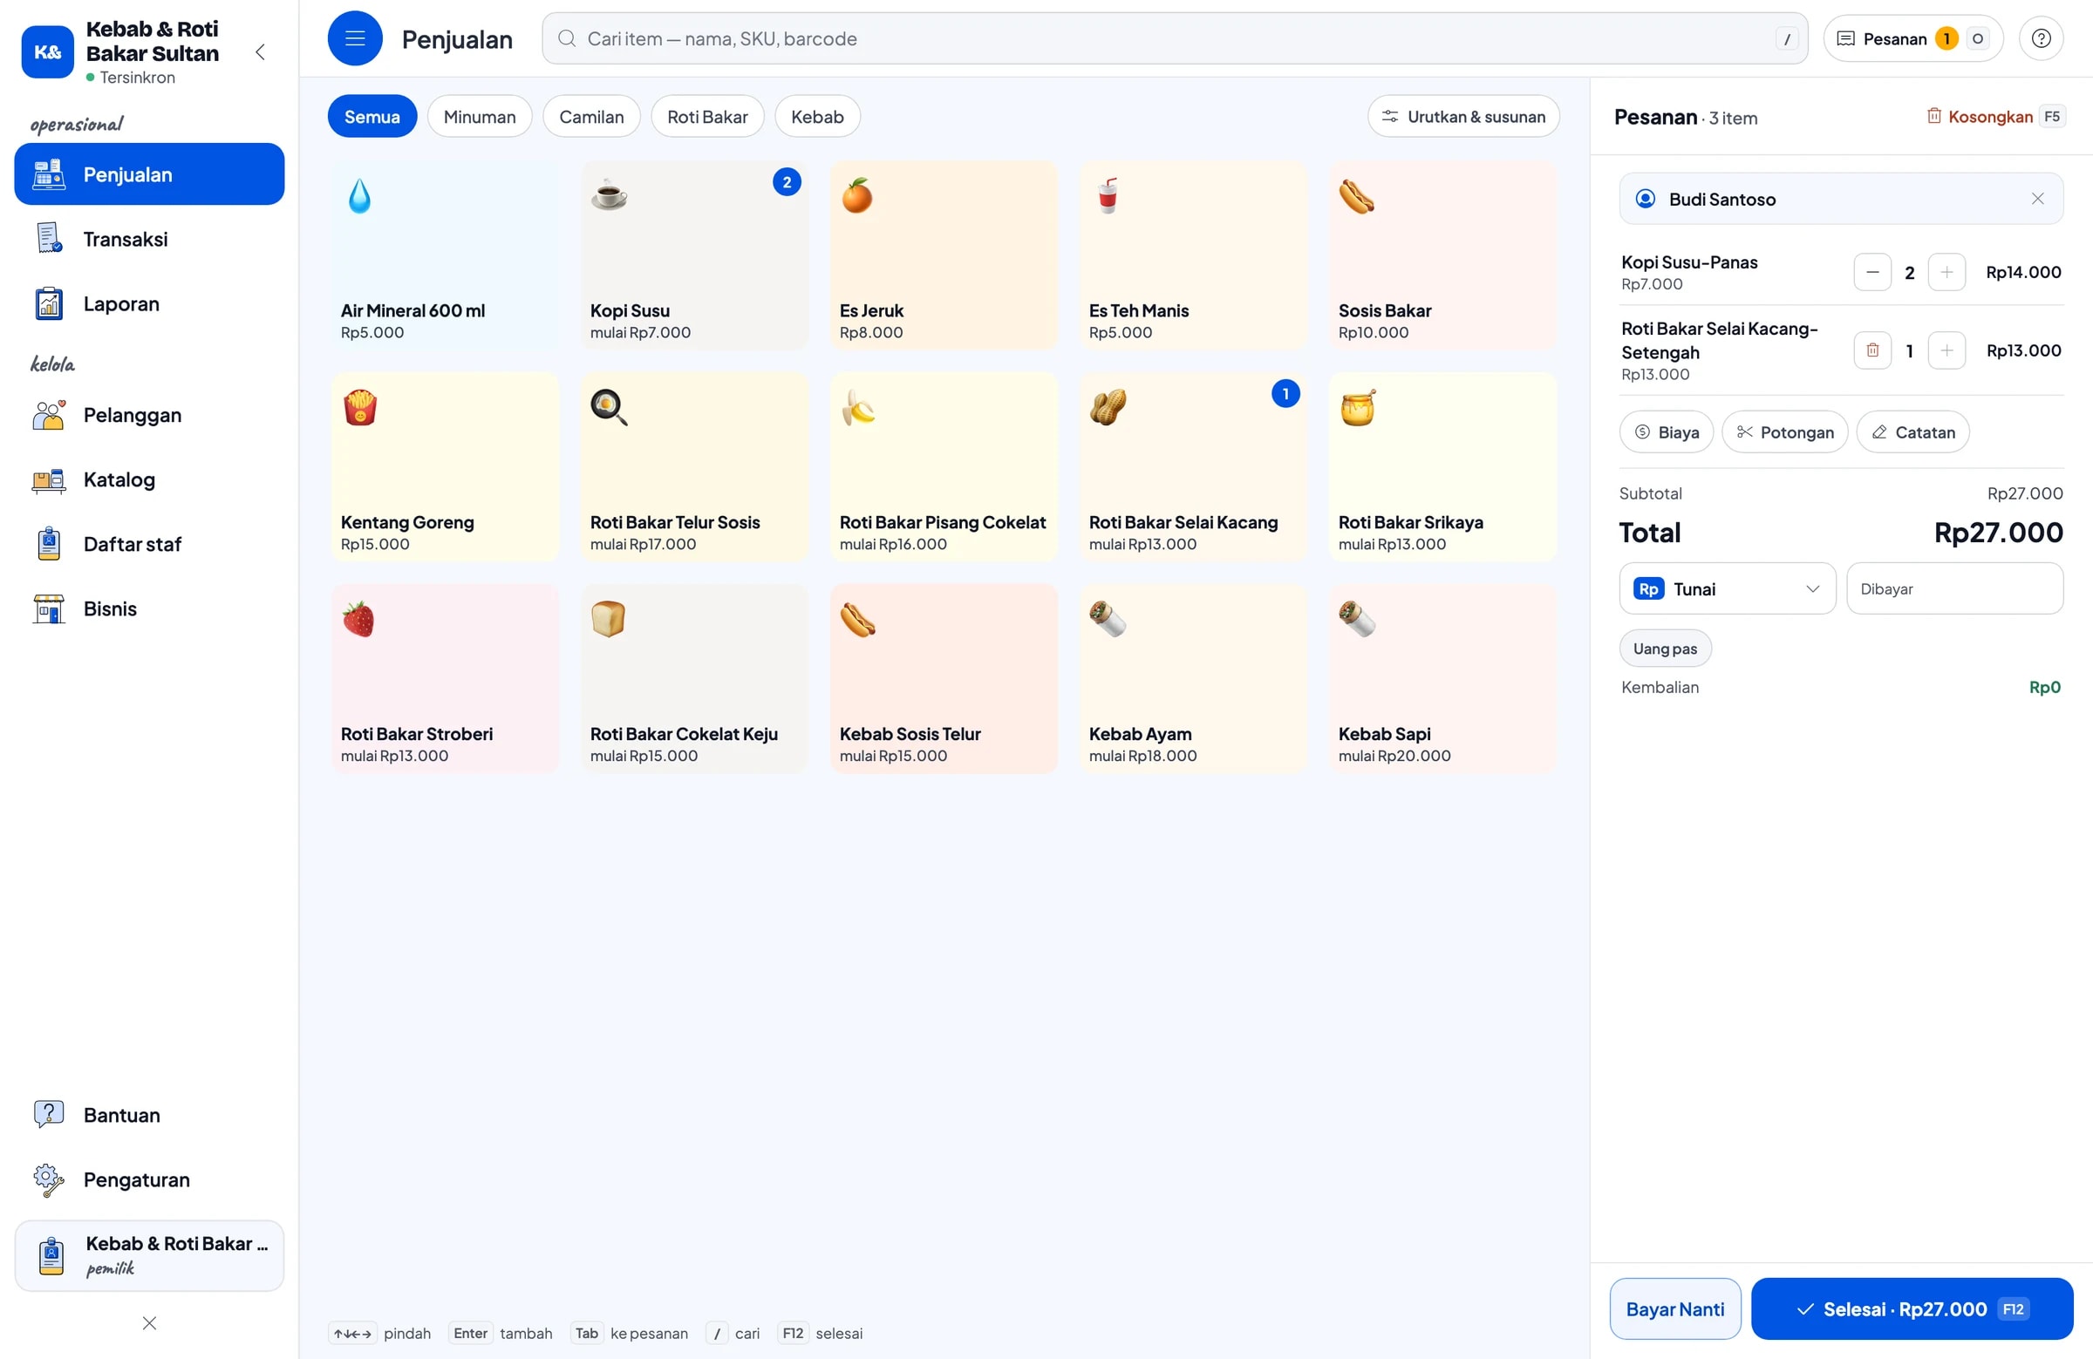Open Pengaturan settings
This screenshot has height=1359, width=2093.
(149, 1179)
